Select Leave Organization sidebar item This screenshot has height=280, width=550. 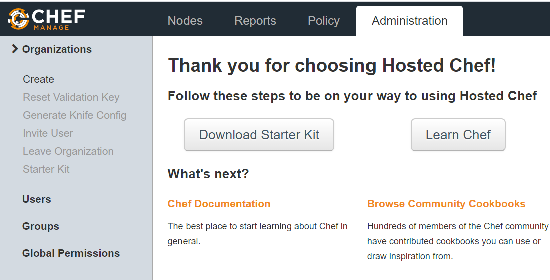[x=68, y=151]
